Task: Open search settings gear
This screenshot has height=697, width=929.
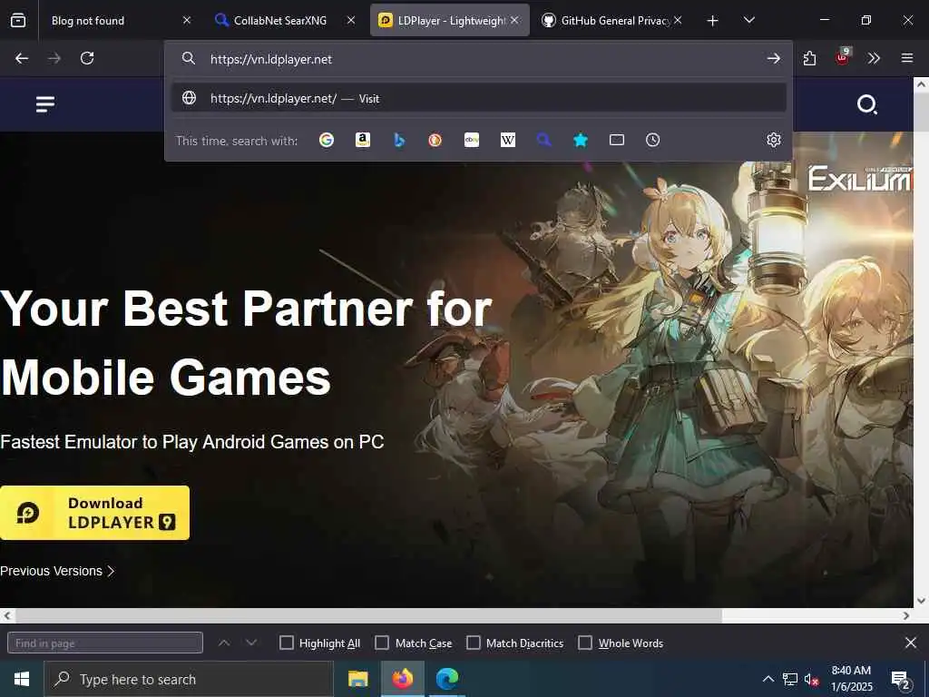Action: pos(773,140)
